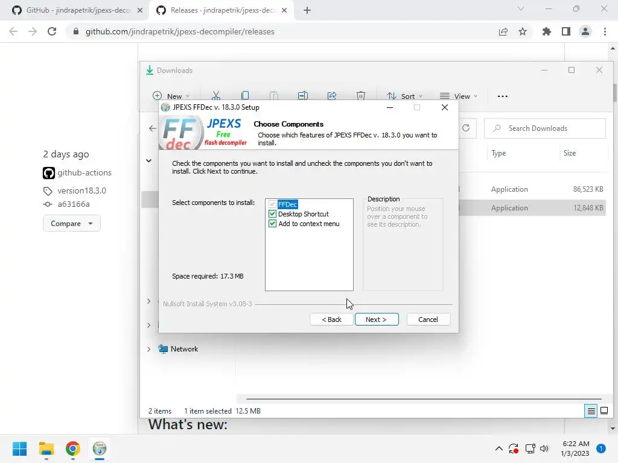Open the tab search chevron in Chrome
The image size is (618, 463).
click(x=521, y=8)
